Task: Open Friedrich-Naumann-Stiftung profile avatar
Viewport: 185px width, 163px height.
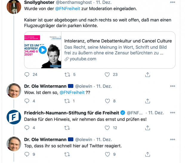Action: click(x=14, y=117)
